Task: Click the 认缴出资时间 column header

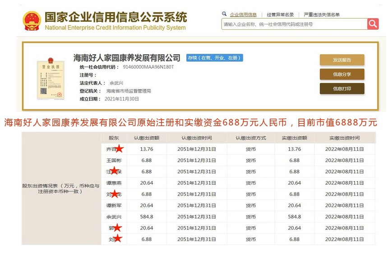Action: tap(197, 138)
